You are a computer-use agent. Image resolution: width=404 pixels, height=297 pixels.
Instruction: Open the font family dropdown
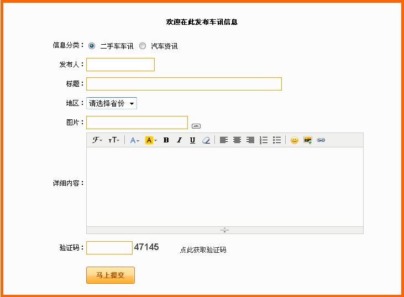pyautogui.click(x=97, y=140)
